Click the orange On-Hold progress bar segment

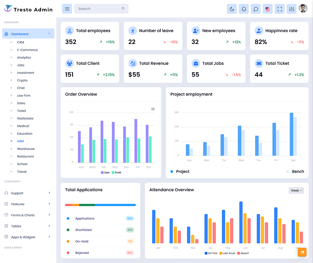point(75,205)
